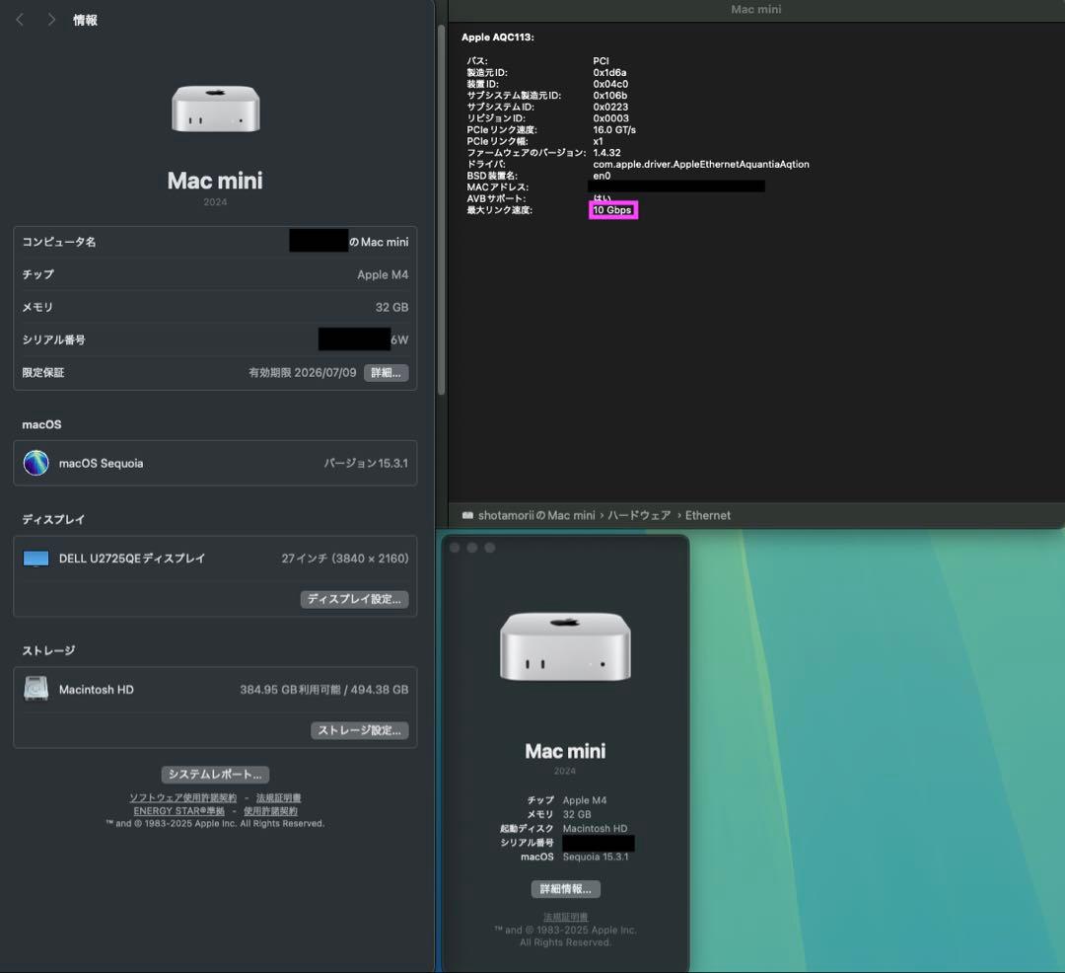
Task: Select shotamorii の Mac mini in path bar
Action: pos(536,515)
